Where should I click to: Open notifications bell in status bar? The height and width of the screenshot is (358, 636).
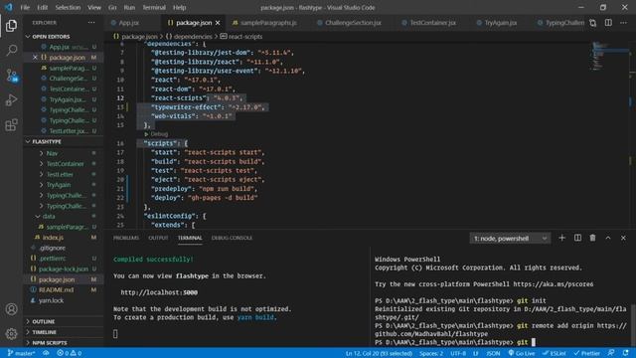(x=626, y=353)
